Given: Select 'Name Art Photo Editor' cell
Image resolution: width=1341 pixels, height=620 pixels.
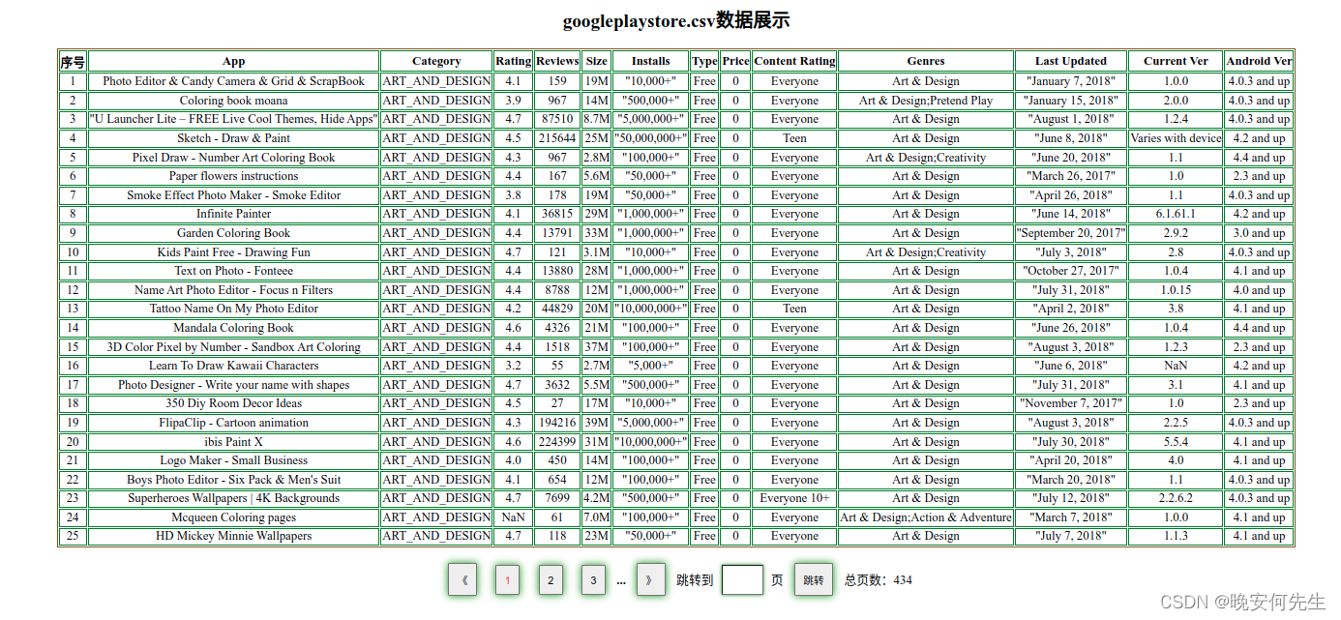Looking at the screenshot, I should 234,290.
